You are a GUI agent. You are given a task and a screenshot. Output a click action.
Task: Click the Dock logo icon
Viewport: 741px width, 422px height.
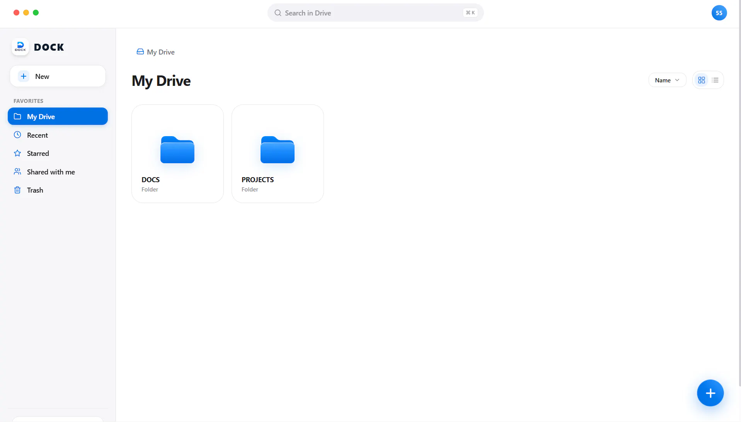pyautogui.click(x=20, y=47)
